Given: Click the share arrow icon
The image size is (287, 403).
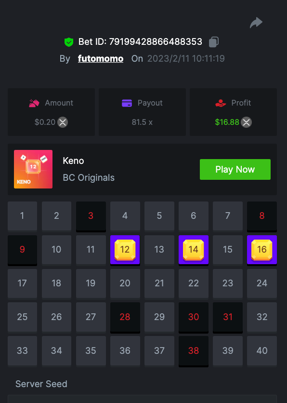Looking at the screenshot, I should coord(256,23).
